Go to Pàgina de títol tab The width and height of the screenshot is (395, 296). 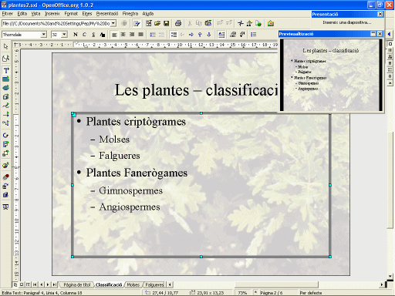77,284
